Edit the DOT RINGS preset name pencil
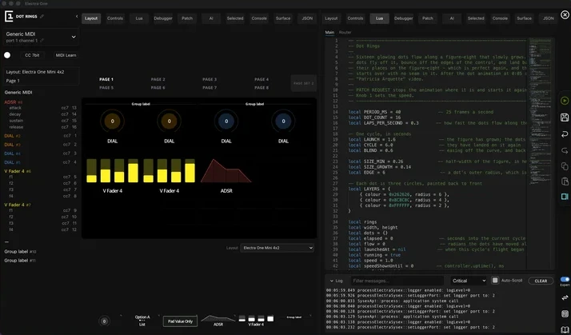The height and width of the screenshot is (335, 571). click(42, 16)
